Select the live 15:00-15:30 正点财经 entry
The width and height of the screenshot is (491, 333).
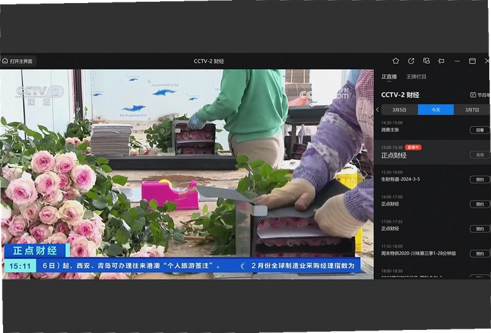[x=432, y=152]
